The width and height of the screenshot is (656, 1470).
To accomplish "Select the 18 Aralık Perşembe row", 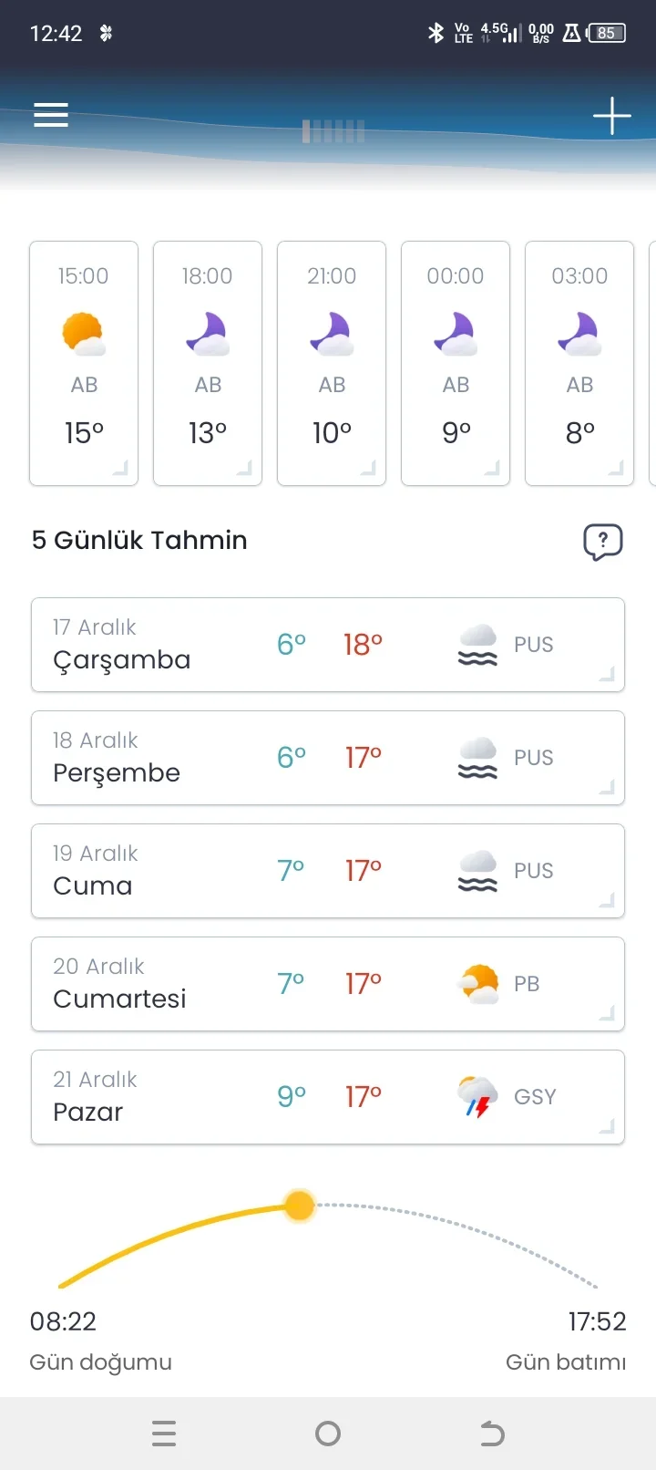I will (328, 758).
